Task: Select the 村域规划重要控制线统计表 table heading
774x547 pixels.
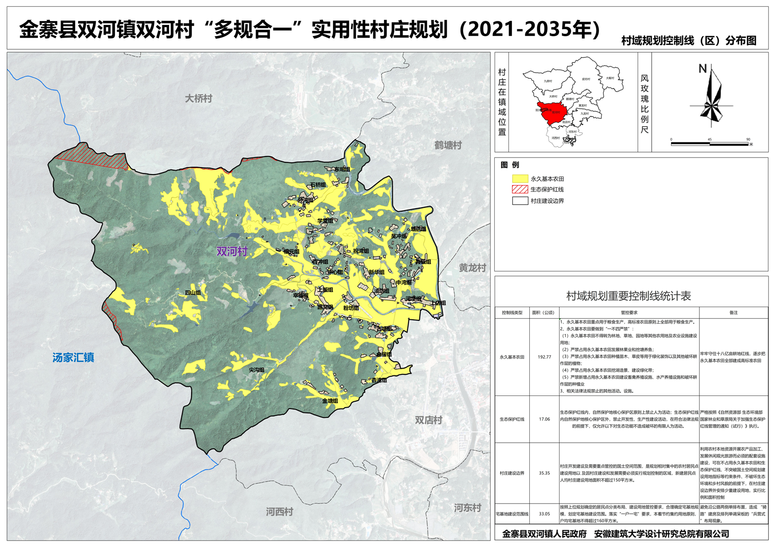Action: coord(628,296)
